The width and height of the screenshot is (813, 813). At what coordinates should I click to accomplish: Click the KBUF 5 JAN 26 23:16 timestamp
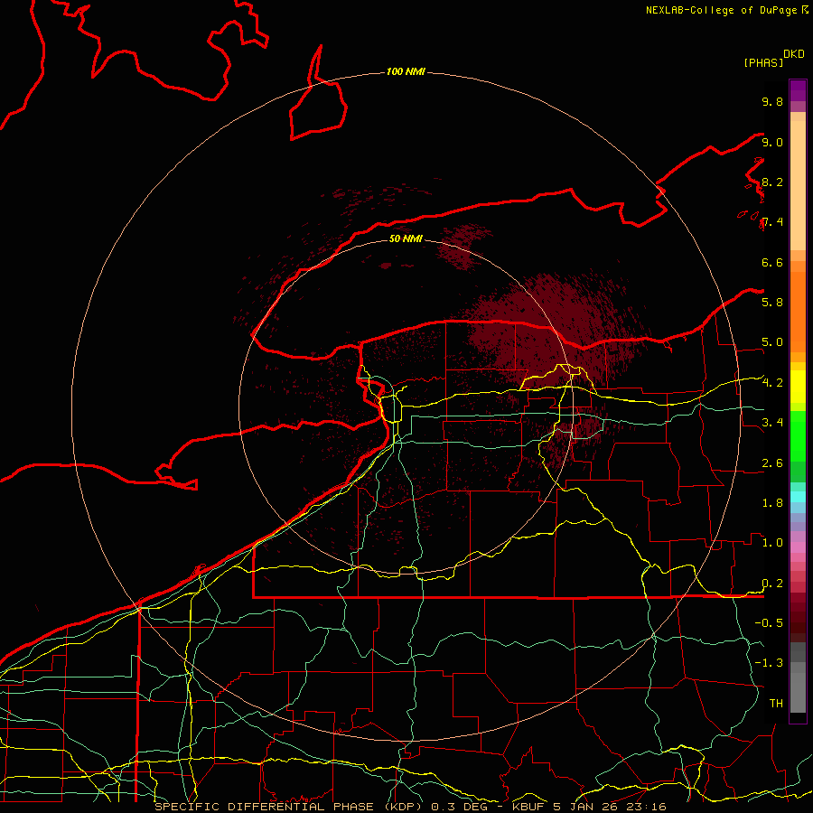coord(589,807)
